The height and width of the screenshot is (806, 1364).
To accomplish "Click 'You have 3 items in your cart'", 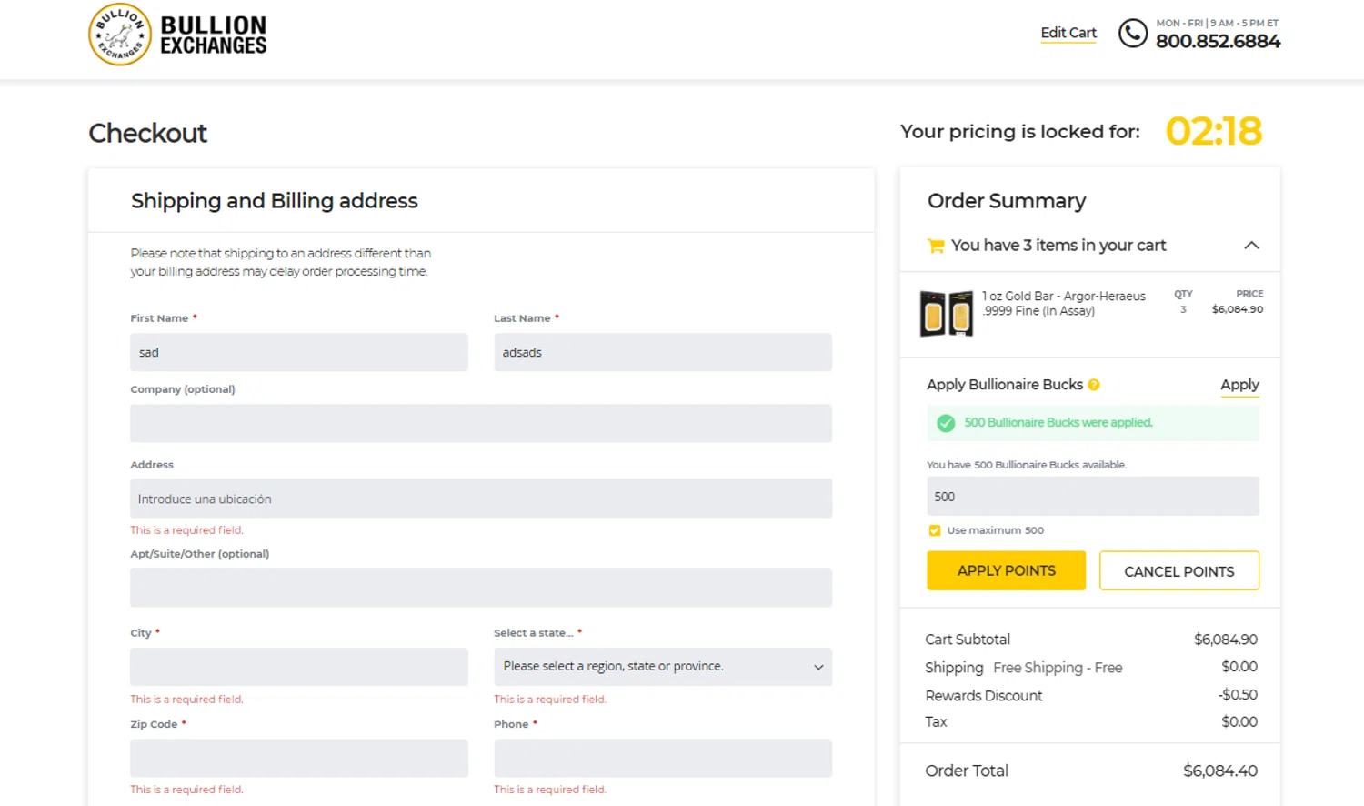I will 1058,246.
